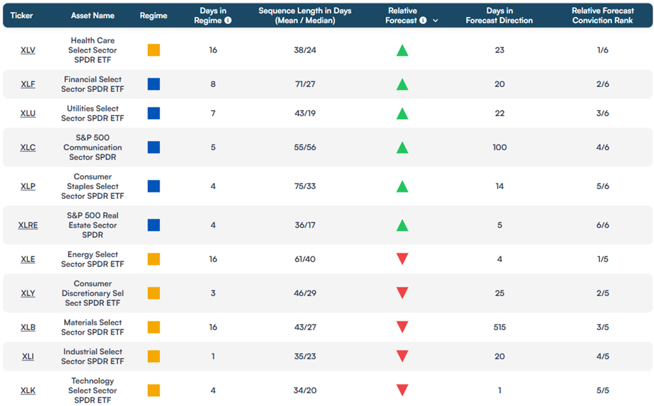Open the XLY ticker link
The height and width of the screenshot is (406, 654).
click(28, 293)
